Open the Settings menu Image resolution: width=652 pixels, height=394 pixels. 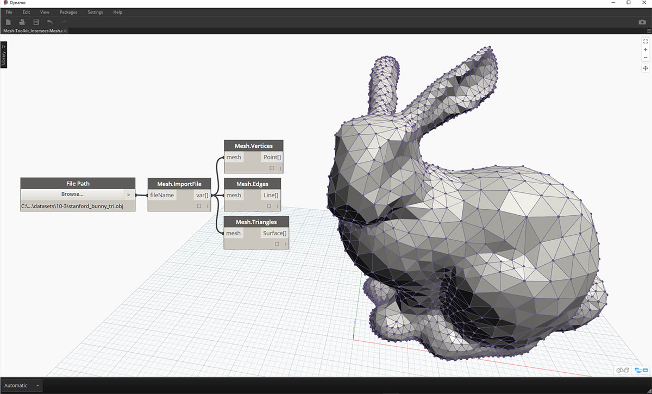coord(95,11)
